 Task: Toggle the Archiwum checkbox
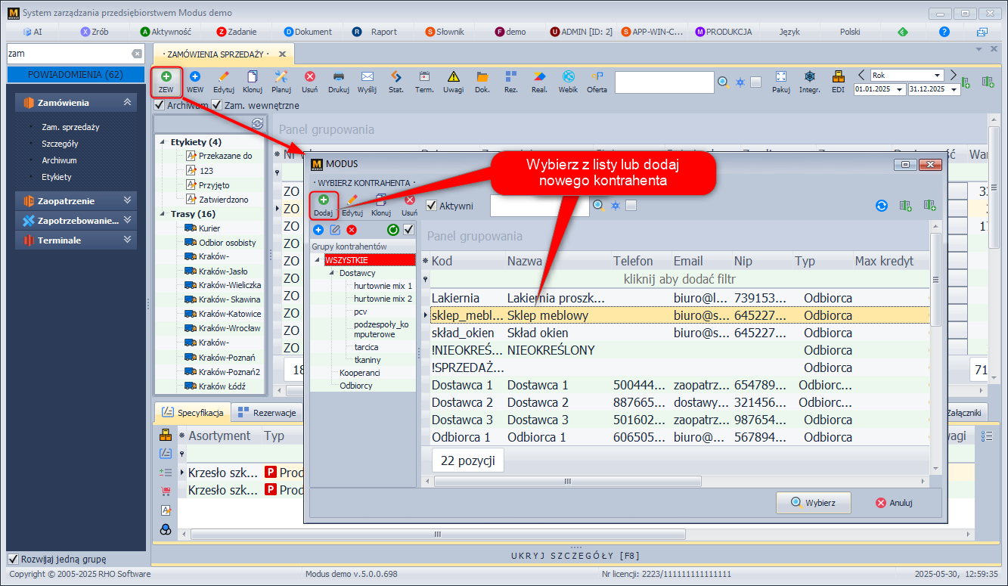point(160,105)
